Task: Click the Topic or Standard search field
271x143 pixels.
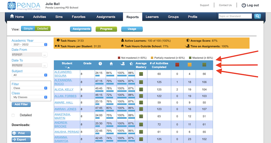Action: click(x=235, y=16)
